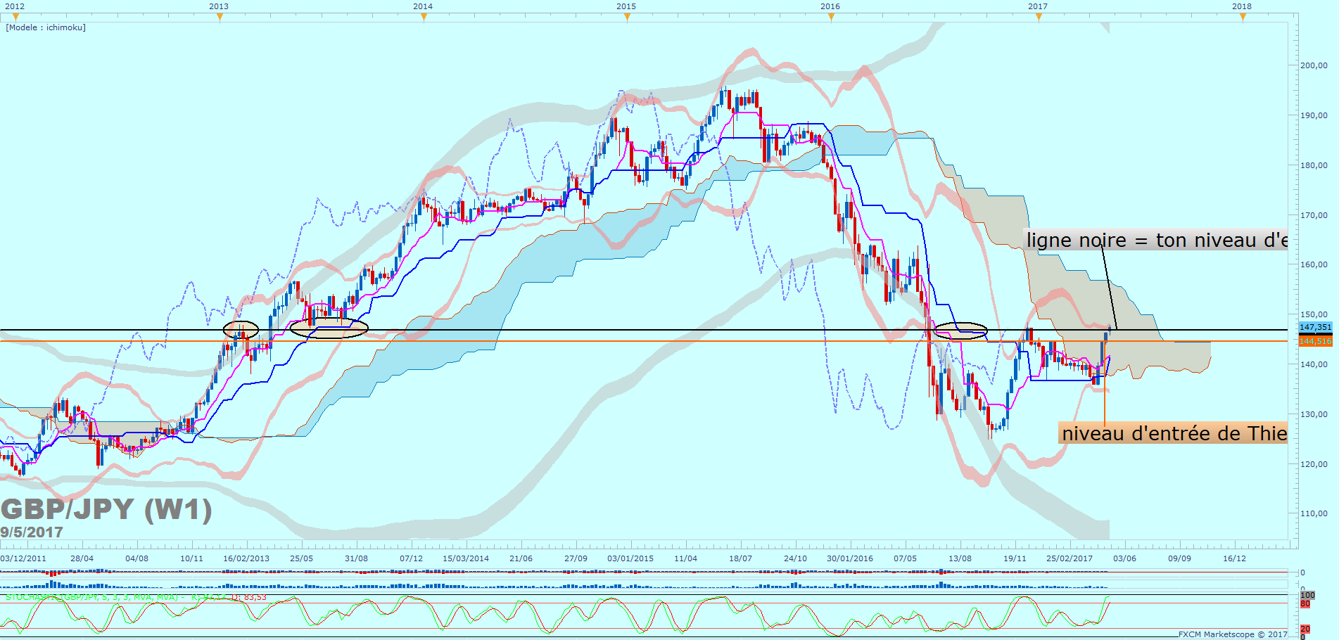Click the 10/11 date label

click(191, 558)
